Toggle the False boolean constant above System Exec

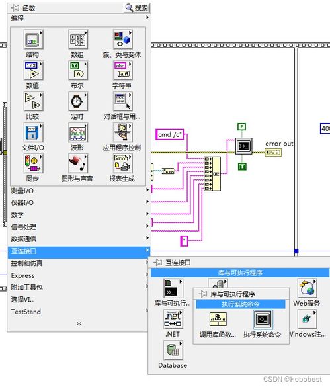pos(242,127)
